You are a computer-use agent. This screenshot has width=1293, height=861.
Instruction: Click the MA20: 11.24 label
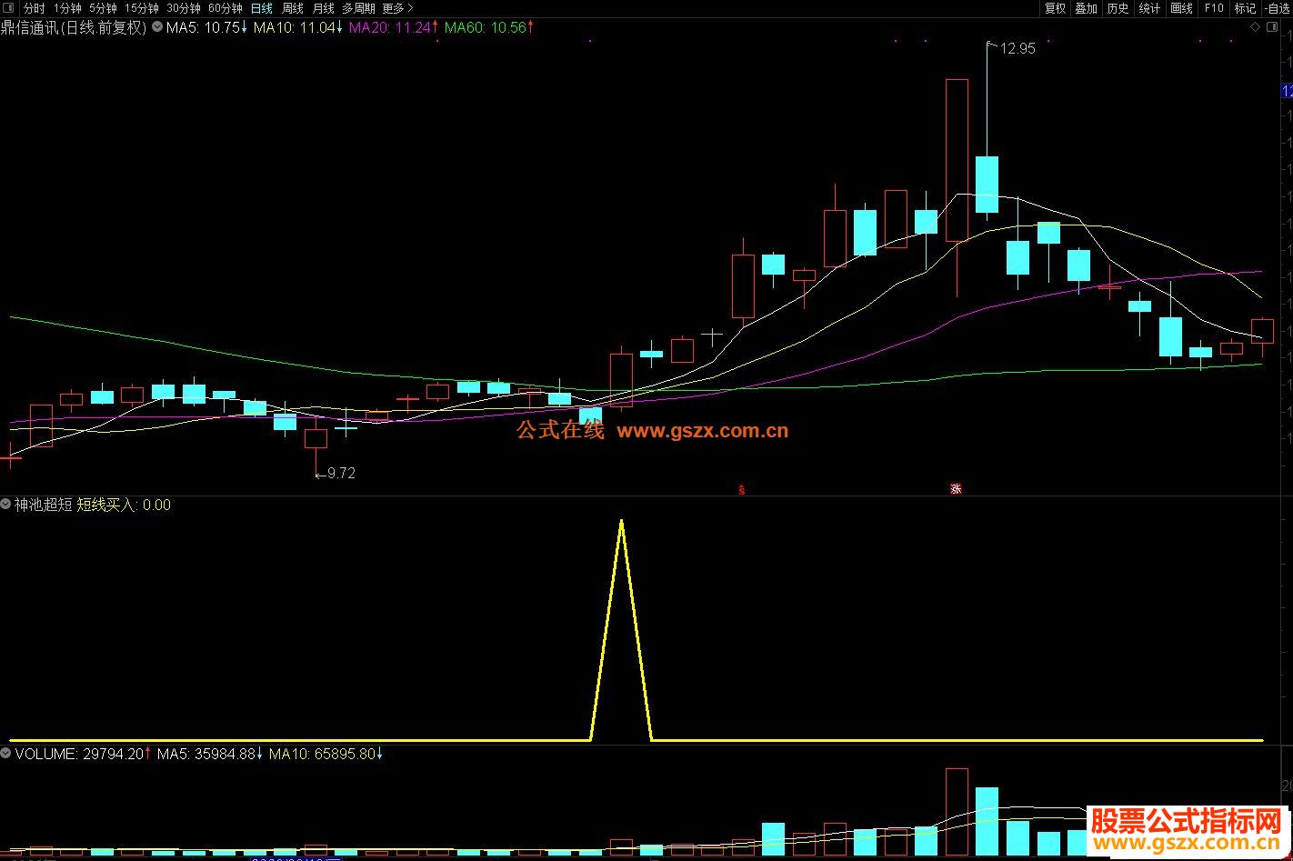pyautogui.click(x=394, y=27)
